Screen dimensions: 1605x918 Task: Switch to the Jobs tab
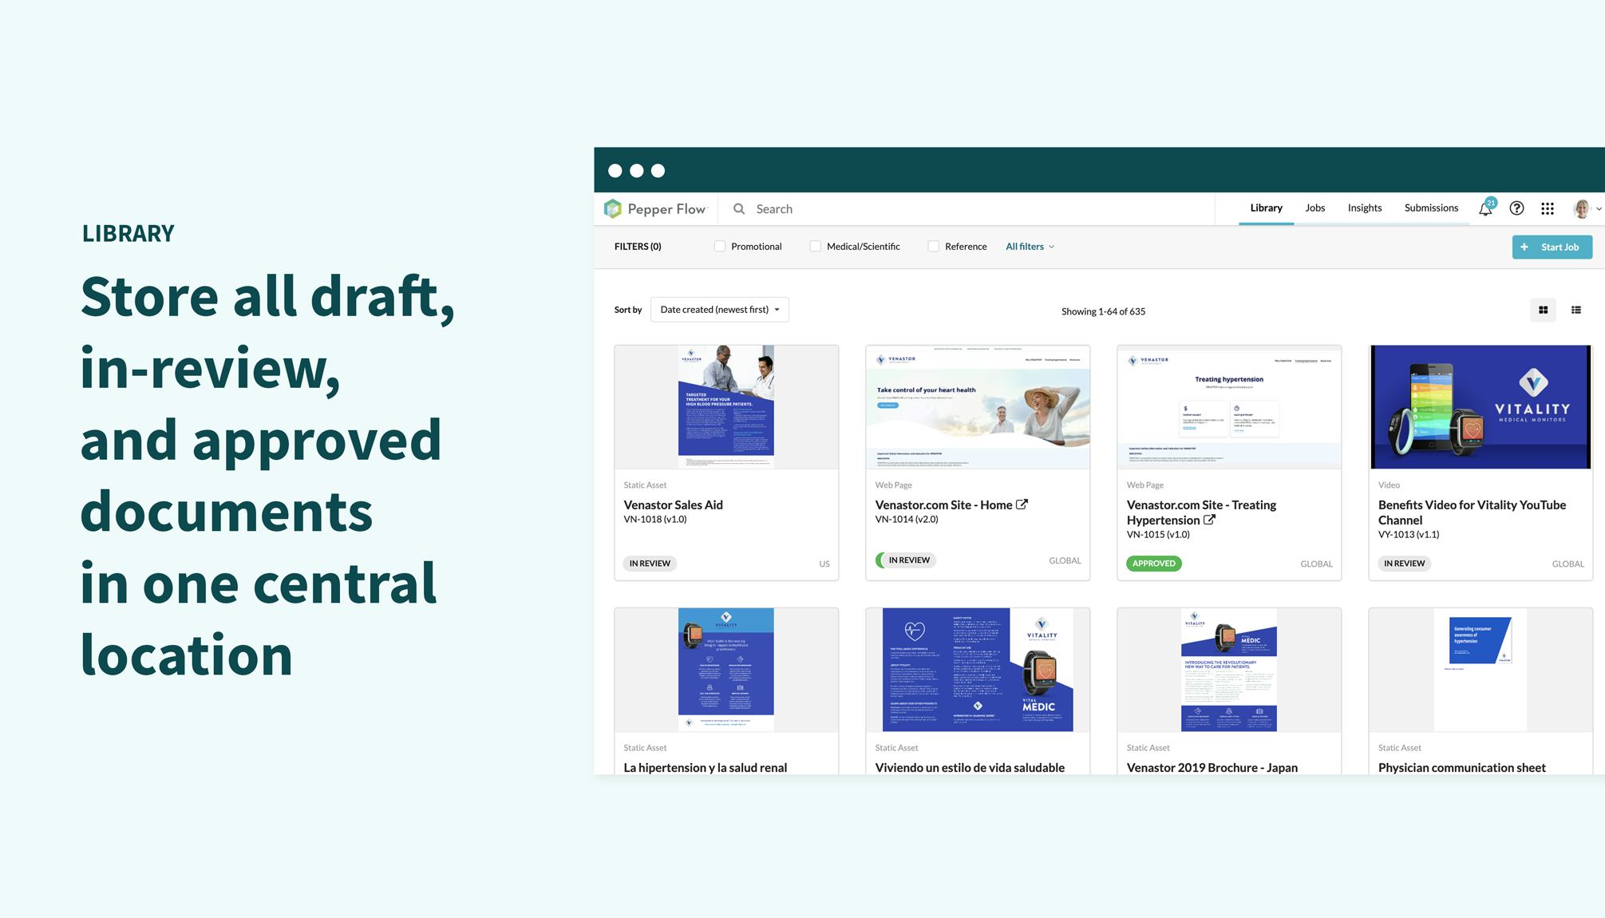pyautogui.click(x=1315, y=208)
